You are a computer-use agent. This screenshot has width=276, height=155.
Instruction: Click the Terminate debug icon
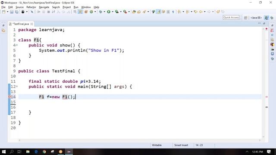tap(48, 12)
